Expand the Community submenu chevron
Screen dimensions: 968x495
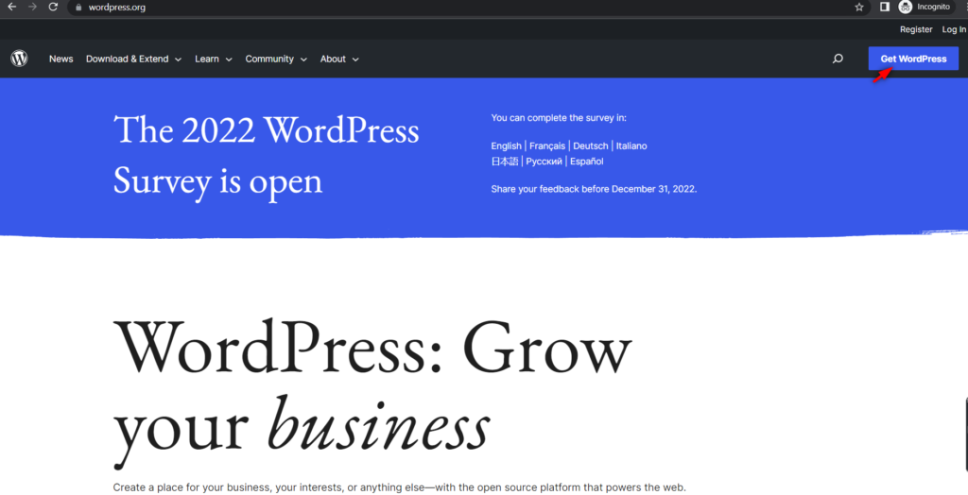coord(303,60)
